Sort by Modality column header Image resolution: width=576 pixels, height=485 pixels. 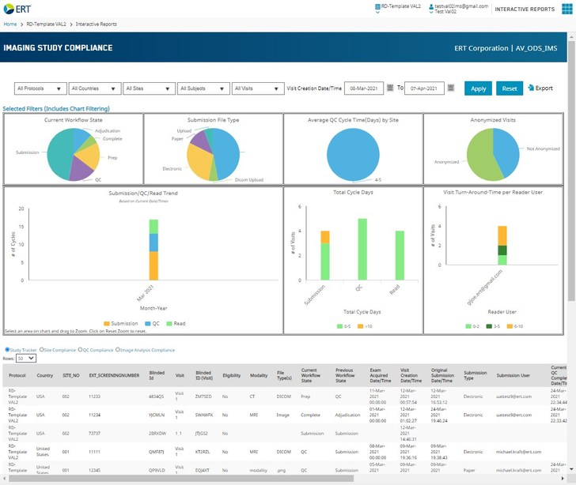coord(259,375)
